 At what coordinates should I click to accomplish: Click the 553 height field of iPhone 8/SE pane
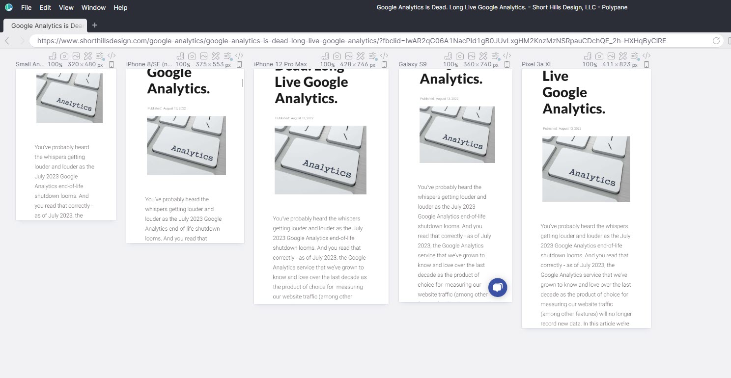tap(218, 64)
